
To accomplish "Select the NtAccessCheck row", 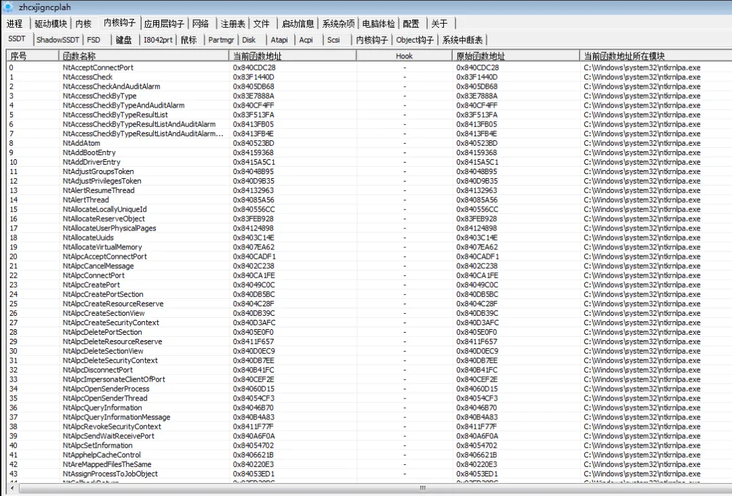I will (x=369, y=77).
